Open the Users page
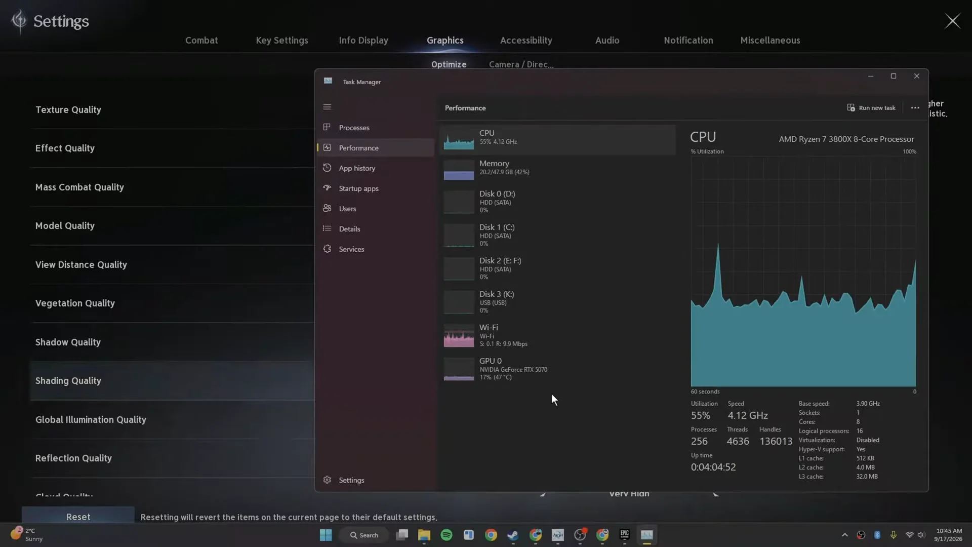 (376, 209)
